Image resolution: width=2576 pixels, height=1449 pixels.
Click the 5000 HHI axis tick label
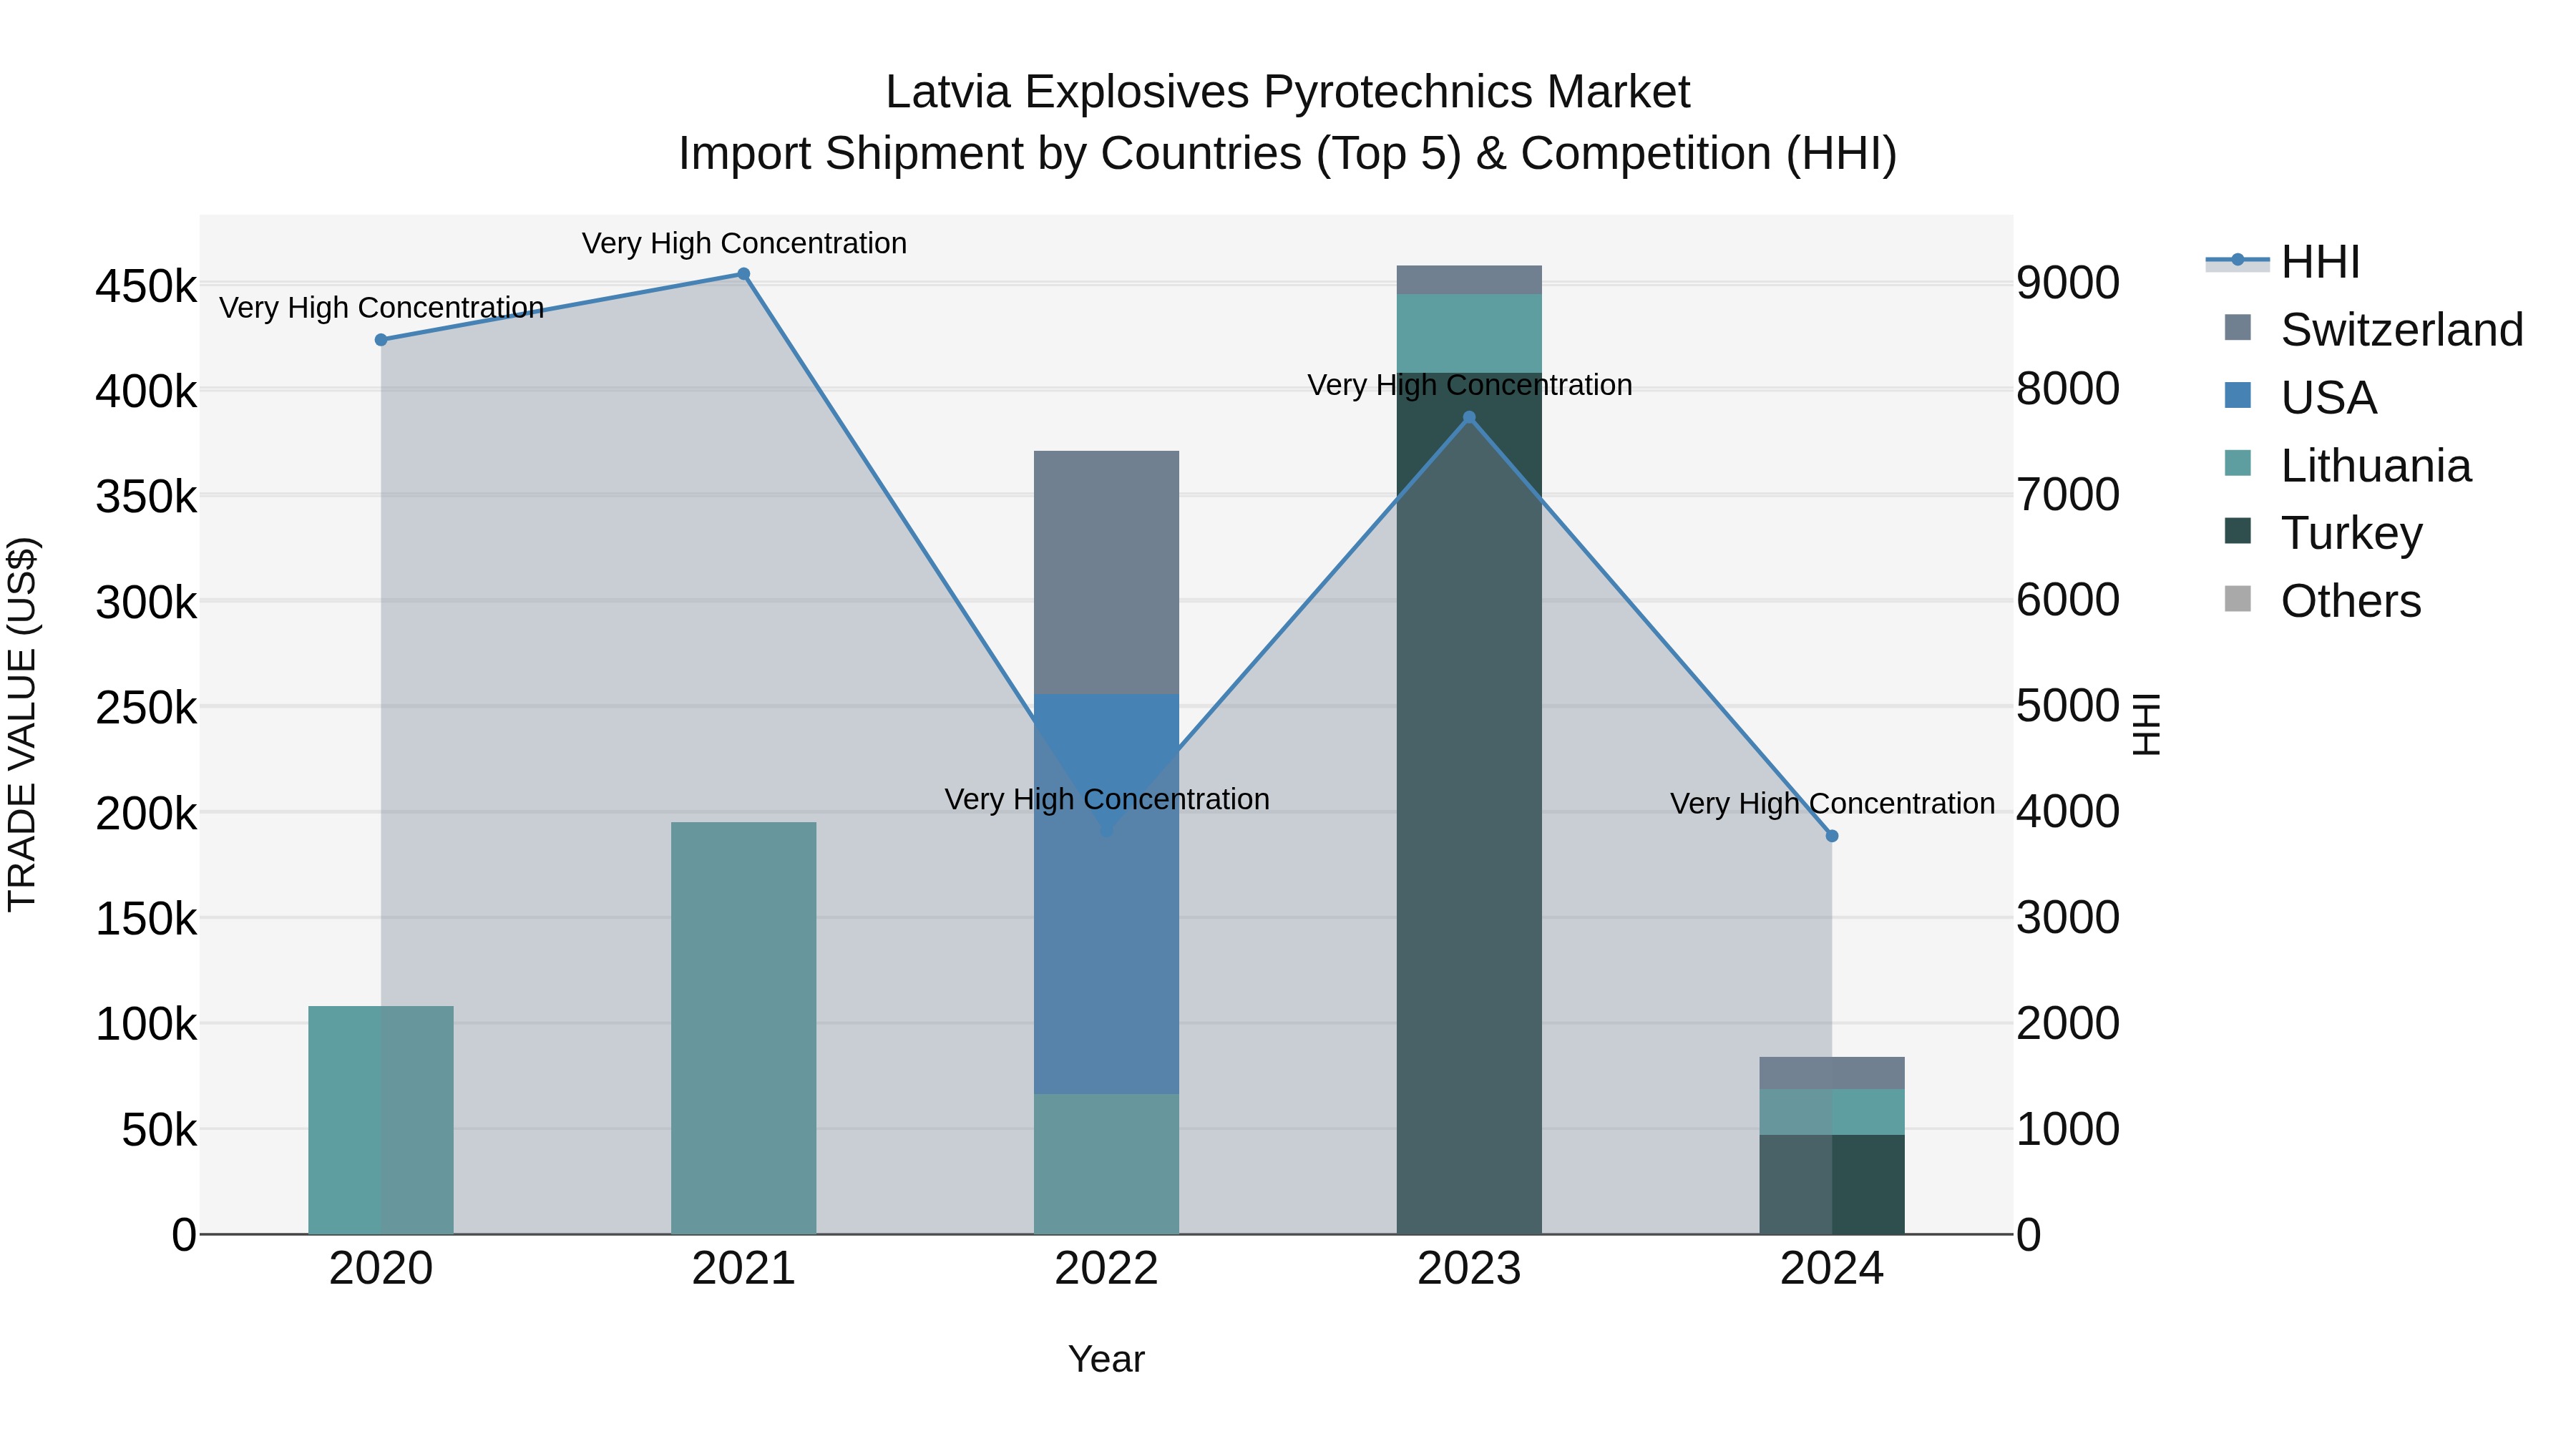2068,706
